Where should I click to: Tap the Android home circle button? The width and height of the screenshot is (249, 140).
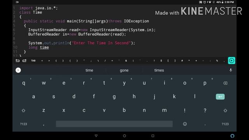[x=124, y=136]
